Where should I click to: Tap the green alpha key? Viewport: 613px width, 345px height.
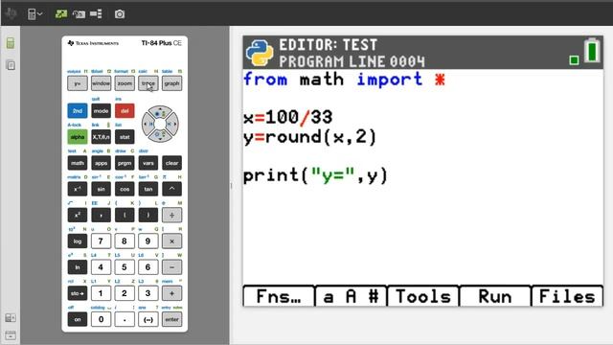click(x=78, y=137)
